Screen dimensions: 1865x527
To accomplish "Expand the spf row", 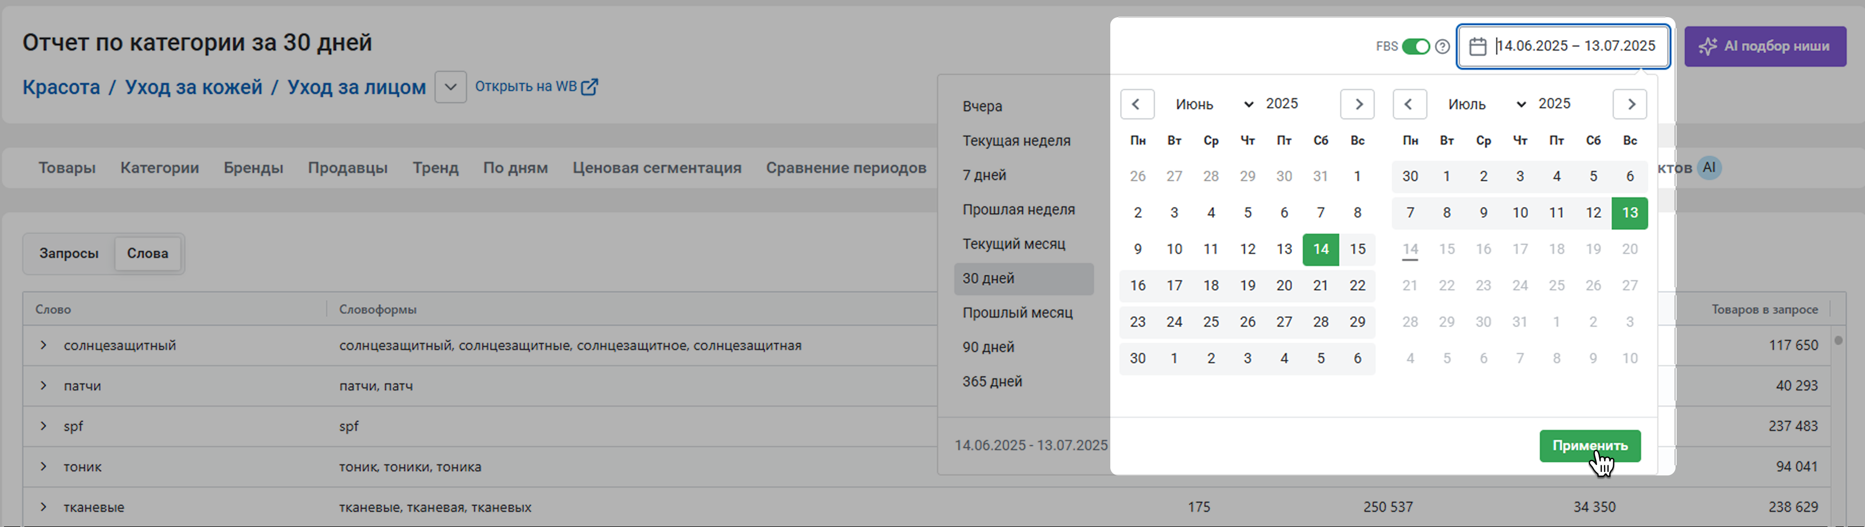I will [x=44, y=426].
